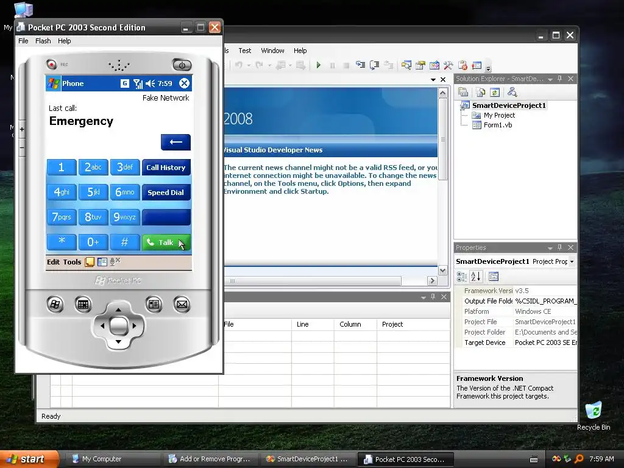This screenshot has width=624, height=468.
Task: Open the Solution Explorer toolbar icon
Action: pyautogui.click(x=406, y=65)
